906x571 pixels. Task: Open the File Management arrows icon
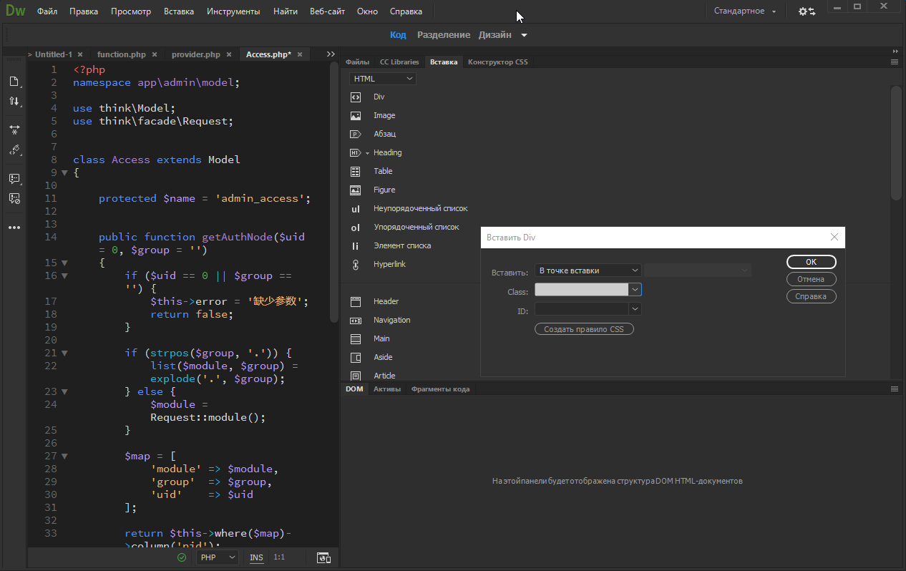point(14,102)
